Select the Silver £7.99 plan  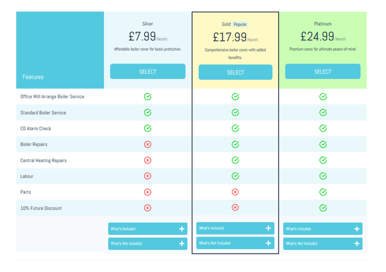pos(148,71)
